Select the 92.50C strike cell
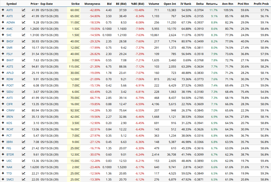Image resolution: width=271 pixels, height=182 pixels. coord(74,110)
